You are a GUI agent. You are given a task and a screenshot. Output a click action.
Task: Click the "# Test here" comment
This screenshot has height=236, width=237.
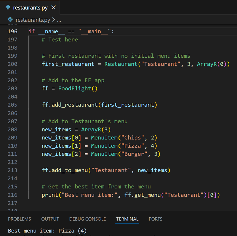(60, 40)
